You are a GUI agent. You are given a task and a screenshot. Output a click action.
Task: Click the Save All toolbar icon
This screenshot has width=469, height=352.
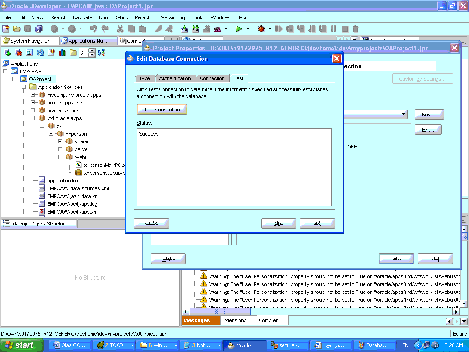click(39, 29)
